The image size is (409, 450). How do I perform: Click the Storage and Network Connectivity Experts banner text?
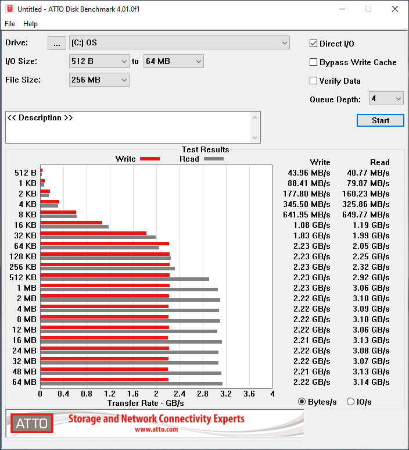[x=156, y=419]
